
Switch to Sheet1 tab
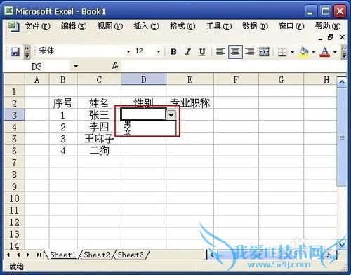pos(63,255)
